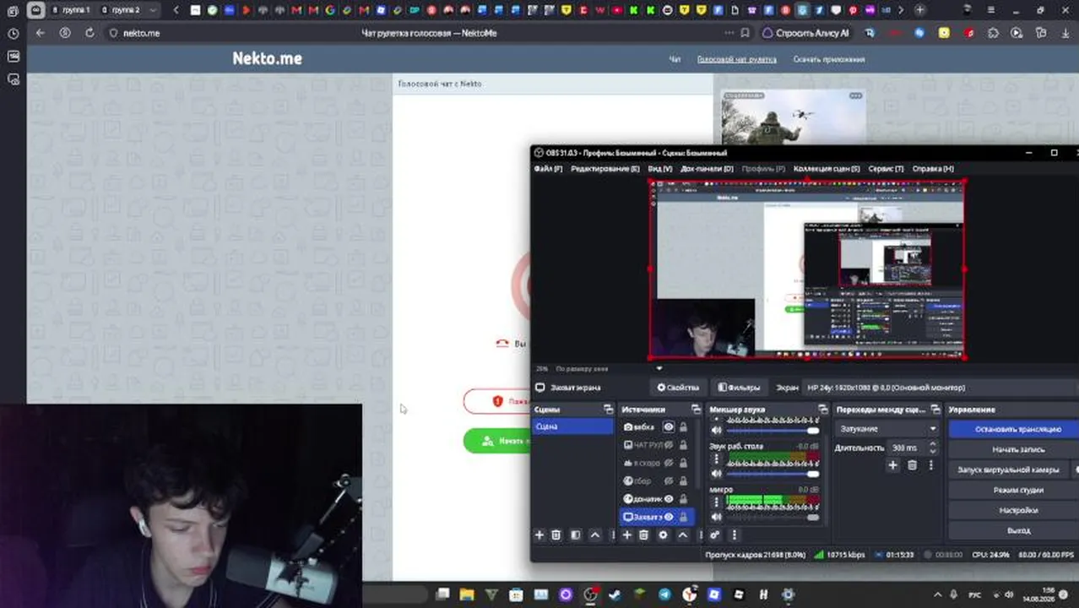Screen dimensions: 1079x608
Task: Open three-dot options for микро channel
Action: coord(717,502)
